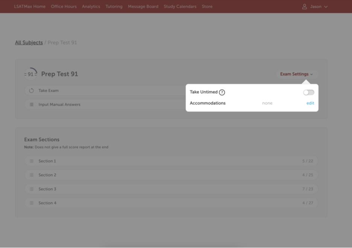The width and height of the screenshot is (352, 248).
Task: Click the 4 / 25 score for Section 2
Action: tap(308, 175)
